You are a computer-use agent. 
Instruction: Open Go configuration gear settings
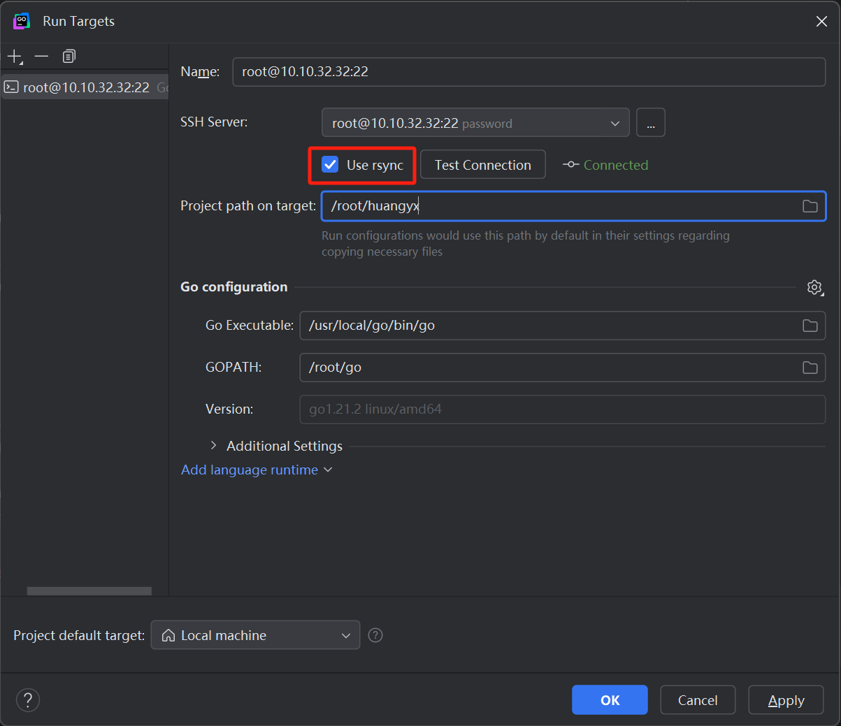(814, 287)
